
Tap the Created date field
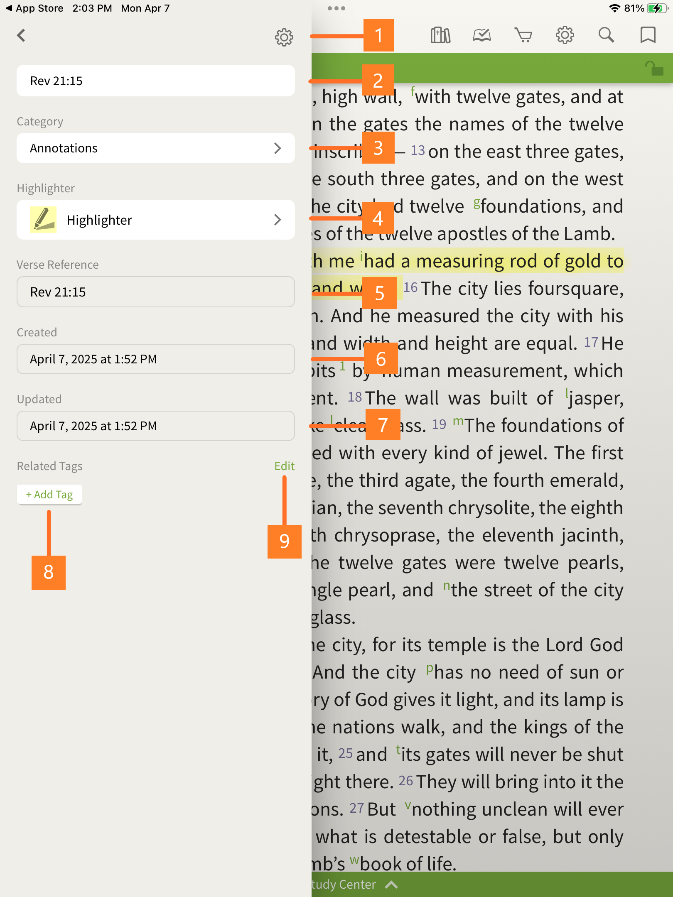[156, 359]
